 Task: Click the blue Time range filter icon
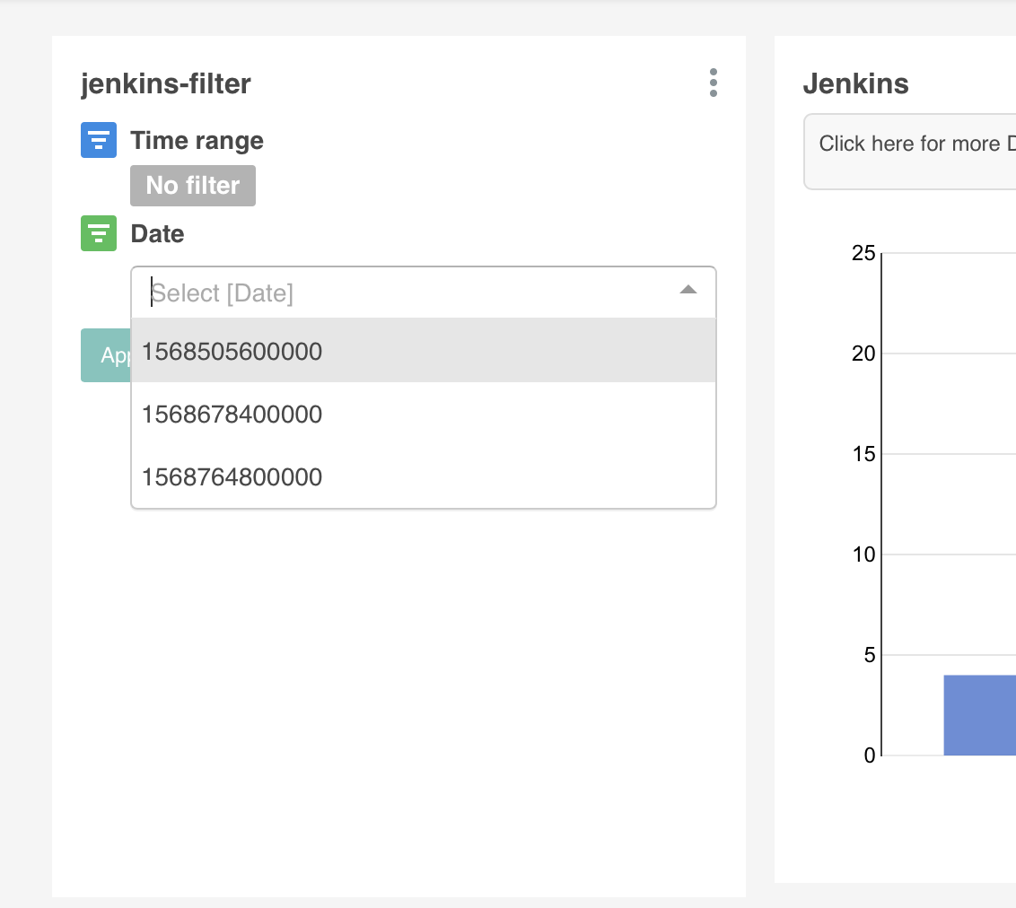[99, 140]
